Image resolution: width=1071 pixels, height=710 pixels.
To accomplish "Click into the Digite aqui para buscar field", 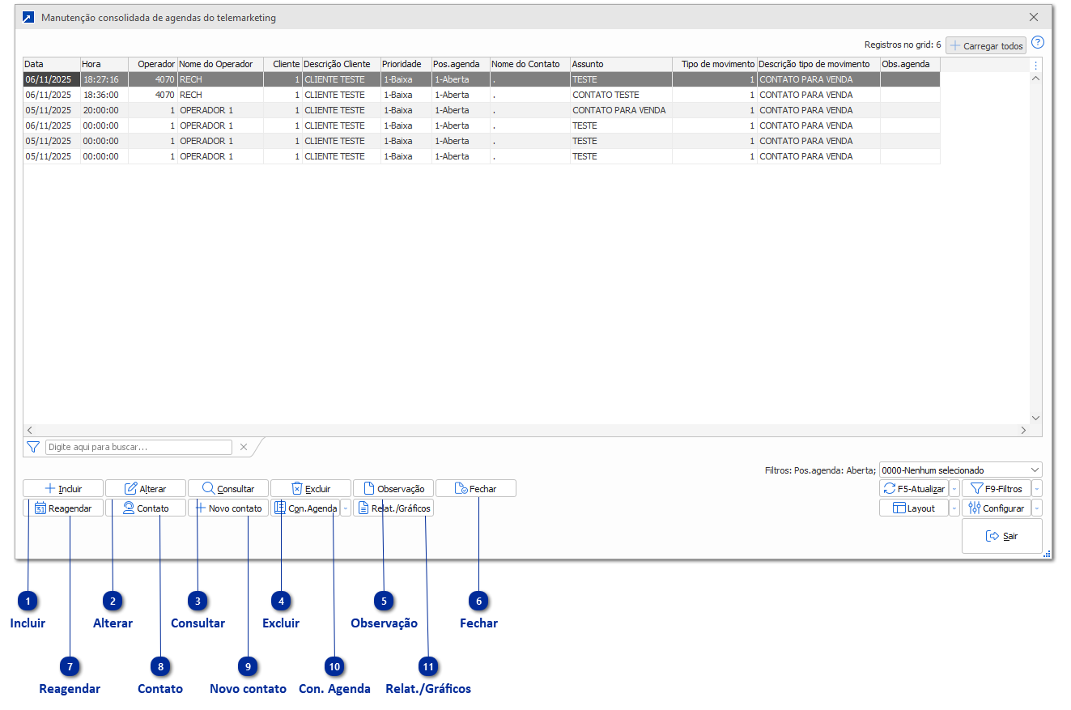I will (138, 447).
